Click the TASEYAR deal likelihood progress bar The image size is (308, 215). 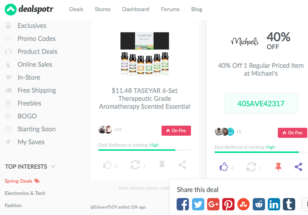click(145, 150)
